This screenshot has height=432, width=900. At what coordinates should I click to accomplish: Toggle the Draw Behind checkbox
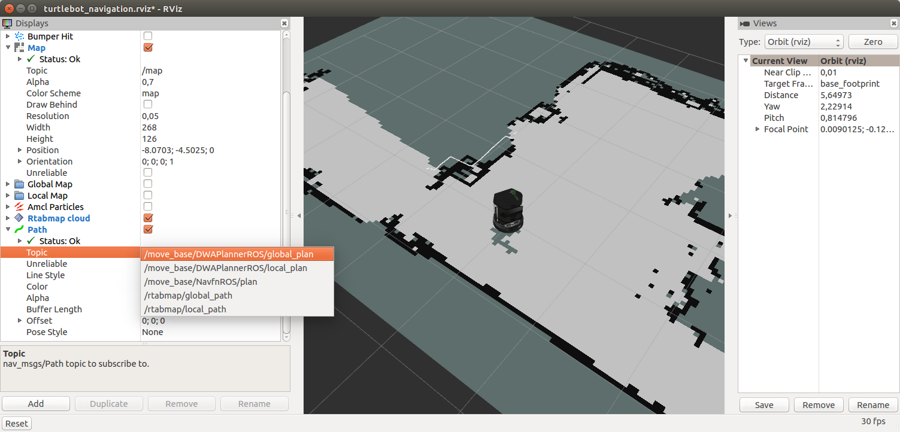click(148, 105)
